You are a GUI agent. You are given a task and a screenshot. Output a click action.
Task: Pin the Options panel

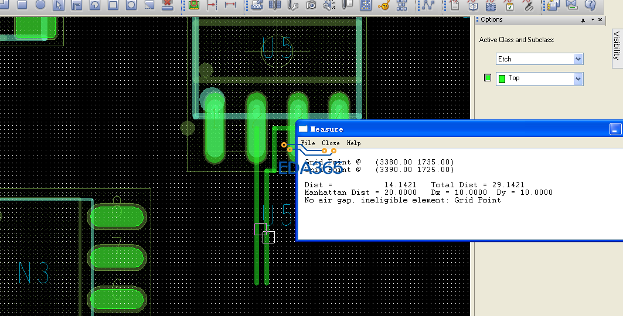(x=583, y=20)
